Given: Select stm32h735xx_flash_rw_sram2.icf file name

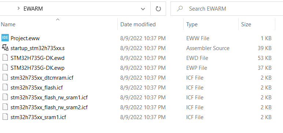Looking at the screenshot, I should coord(49,107).
